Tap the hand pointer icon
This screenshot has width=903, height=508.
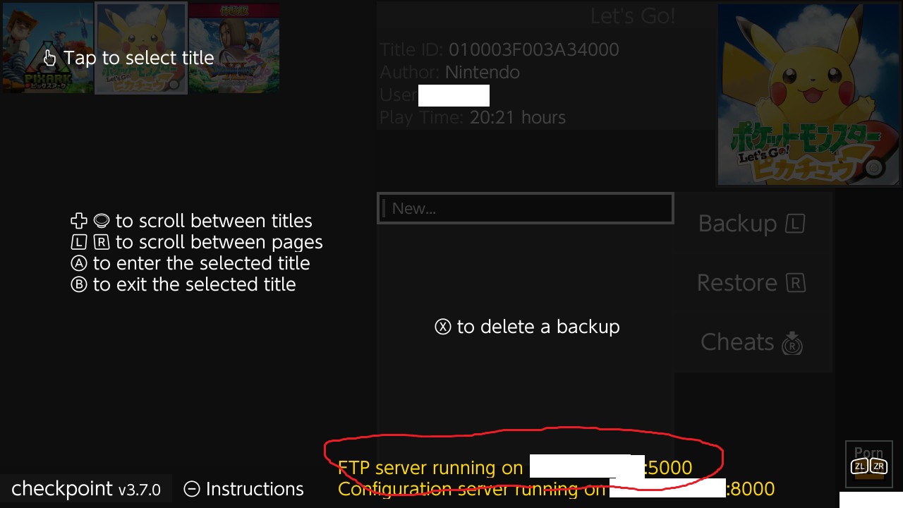[49, 58]
